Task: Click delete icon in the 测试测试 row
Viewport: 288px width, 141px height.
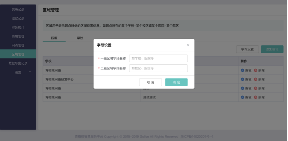Action: [x=255, y=97]
